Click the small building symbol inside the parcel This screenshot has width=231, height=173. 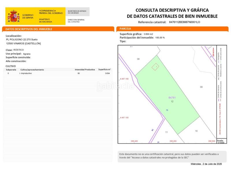tap(155, 66)
